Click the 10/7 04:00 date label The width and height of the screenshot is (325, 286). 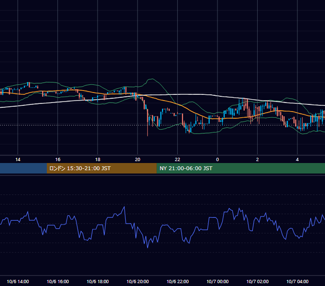[x=297, y=281]
